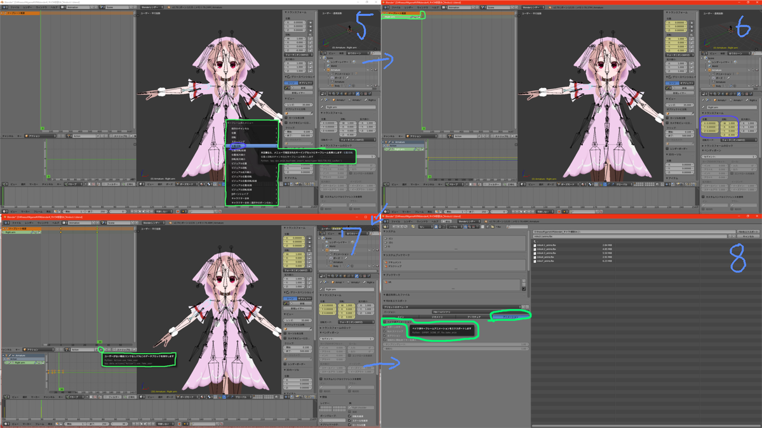Open クォータニオン(WXYZ) rotation mode dropdown in window 5
762x428 pixels.
[x=298, y=54]
